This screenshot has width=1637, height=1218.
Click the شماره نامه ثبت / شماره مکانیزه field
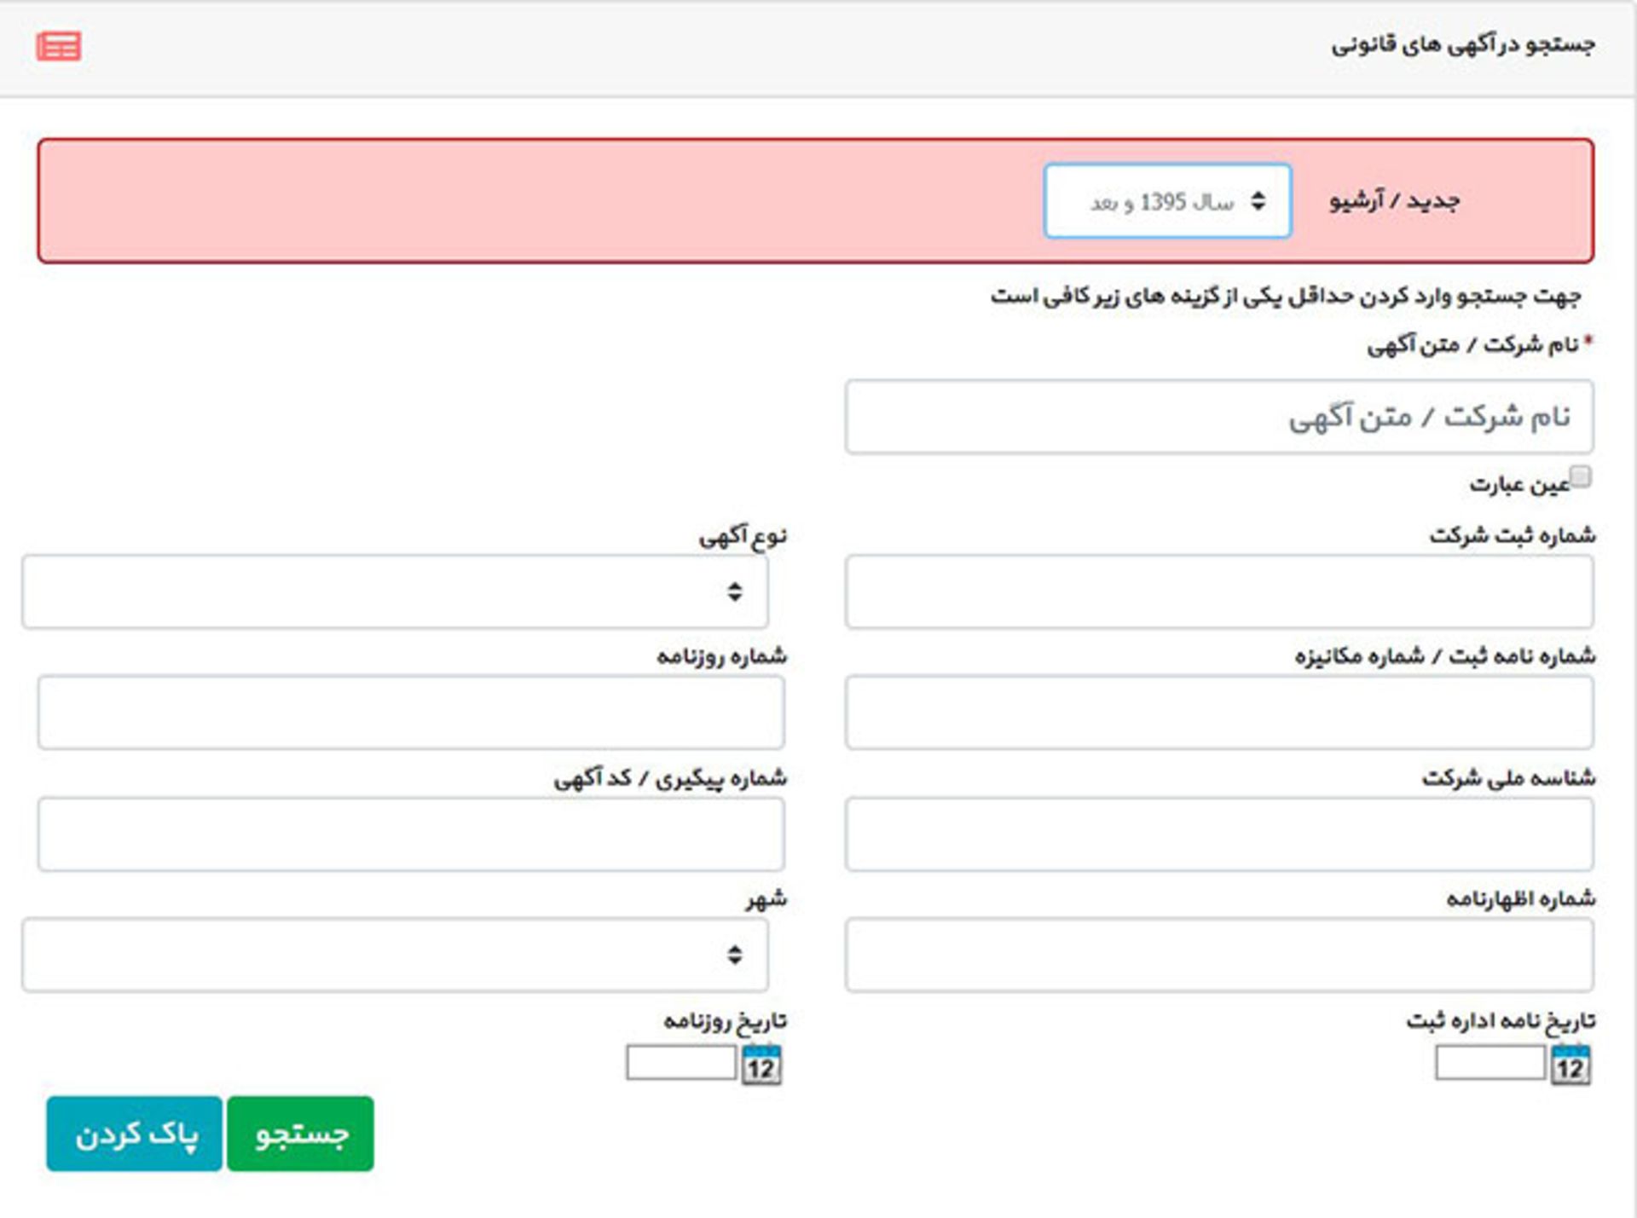click(1218, 713)
